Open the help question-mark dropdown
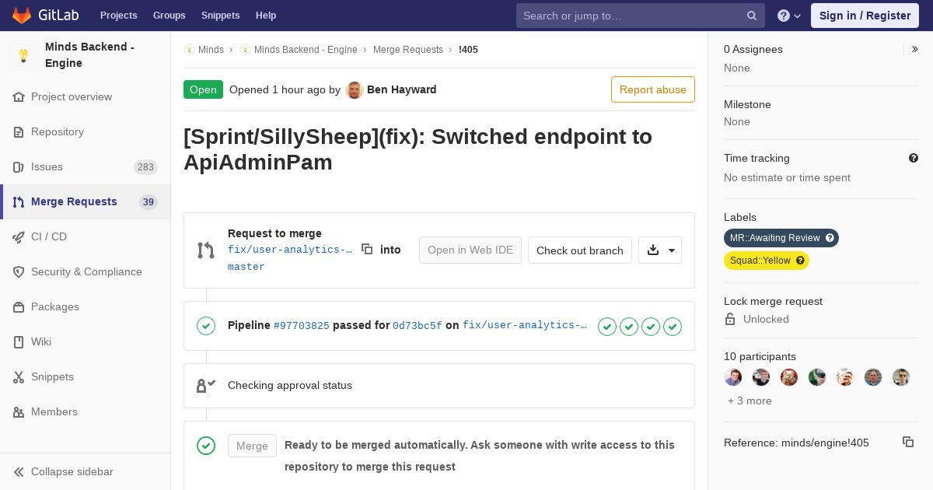This screenshot has height=490, width=933. pos(789,16)
